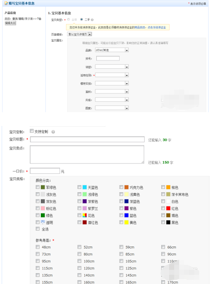The width and height of the screenshot is (210, 284).
Task: Open the 商品类目 link in notice
Action: click(140, 28)
